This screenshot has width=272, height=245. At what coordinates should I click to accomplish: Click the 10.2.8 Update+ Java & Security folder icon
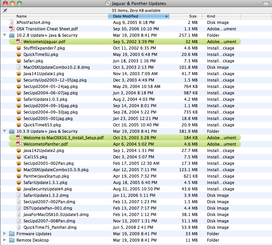12,35
